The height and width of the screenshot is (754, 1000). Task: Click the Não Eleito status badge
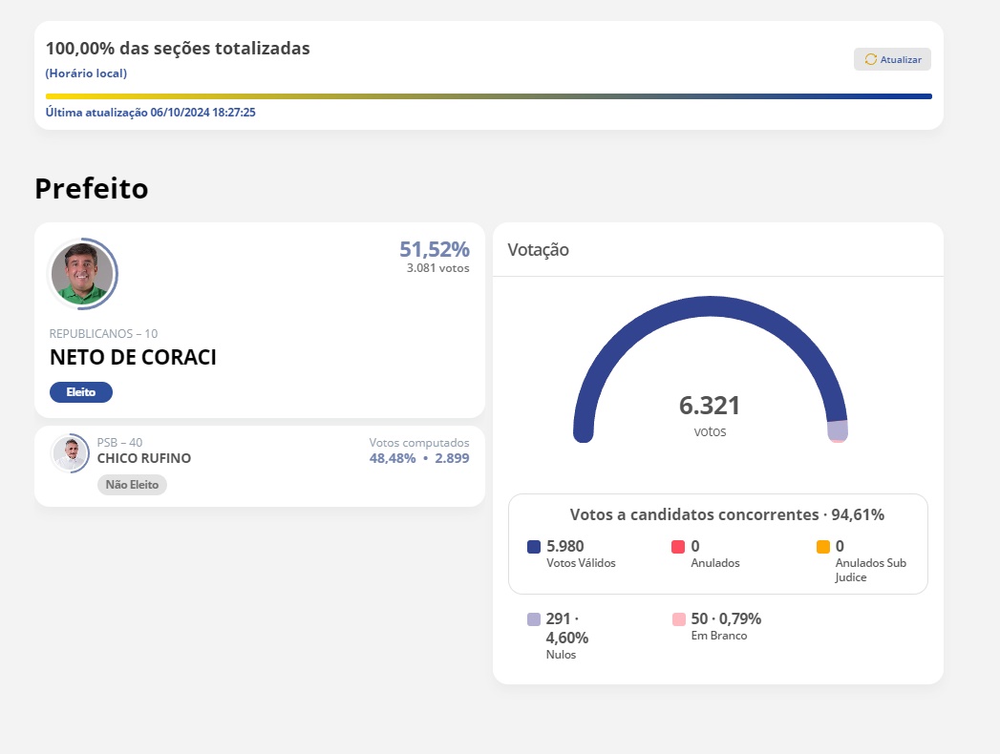[x=132, y=485]
